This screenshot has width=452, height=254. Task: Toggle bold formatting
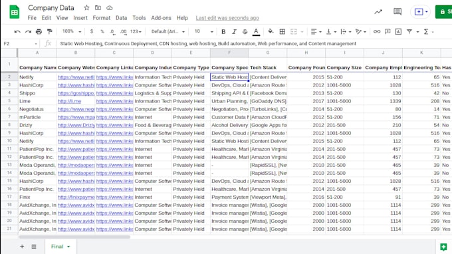223,31
